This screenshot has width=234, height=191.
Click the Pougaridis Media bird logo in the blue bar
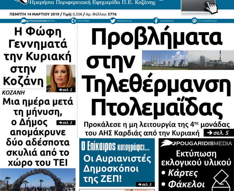coord(24,21)
